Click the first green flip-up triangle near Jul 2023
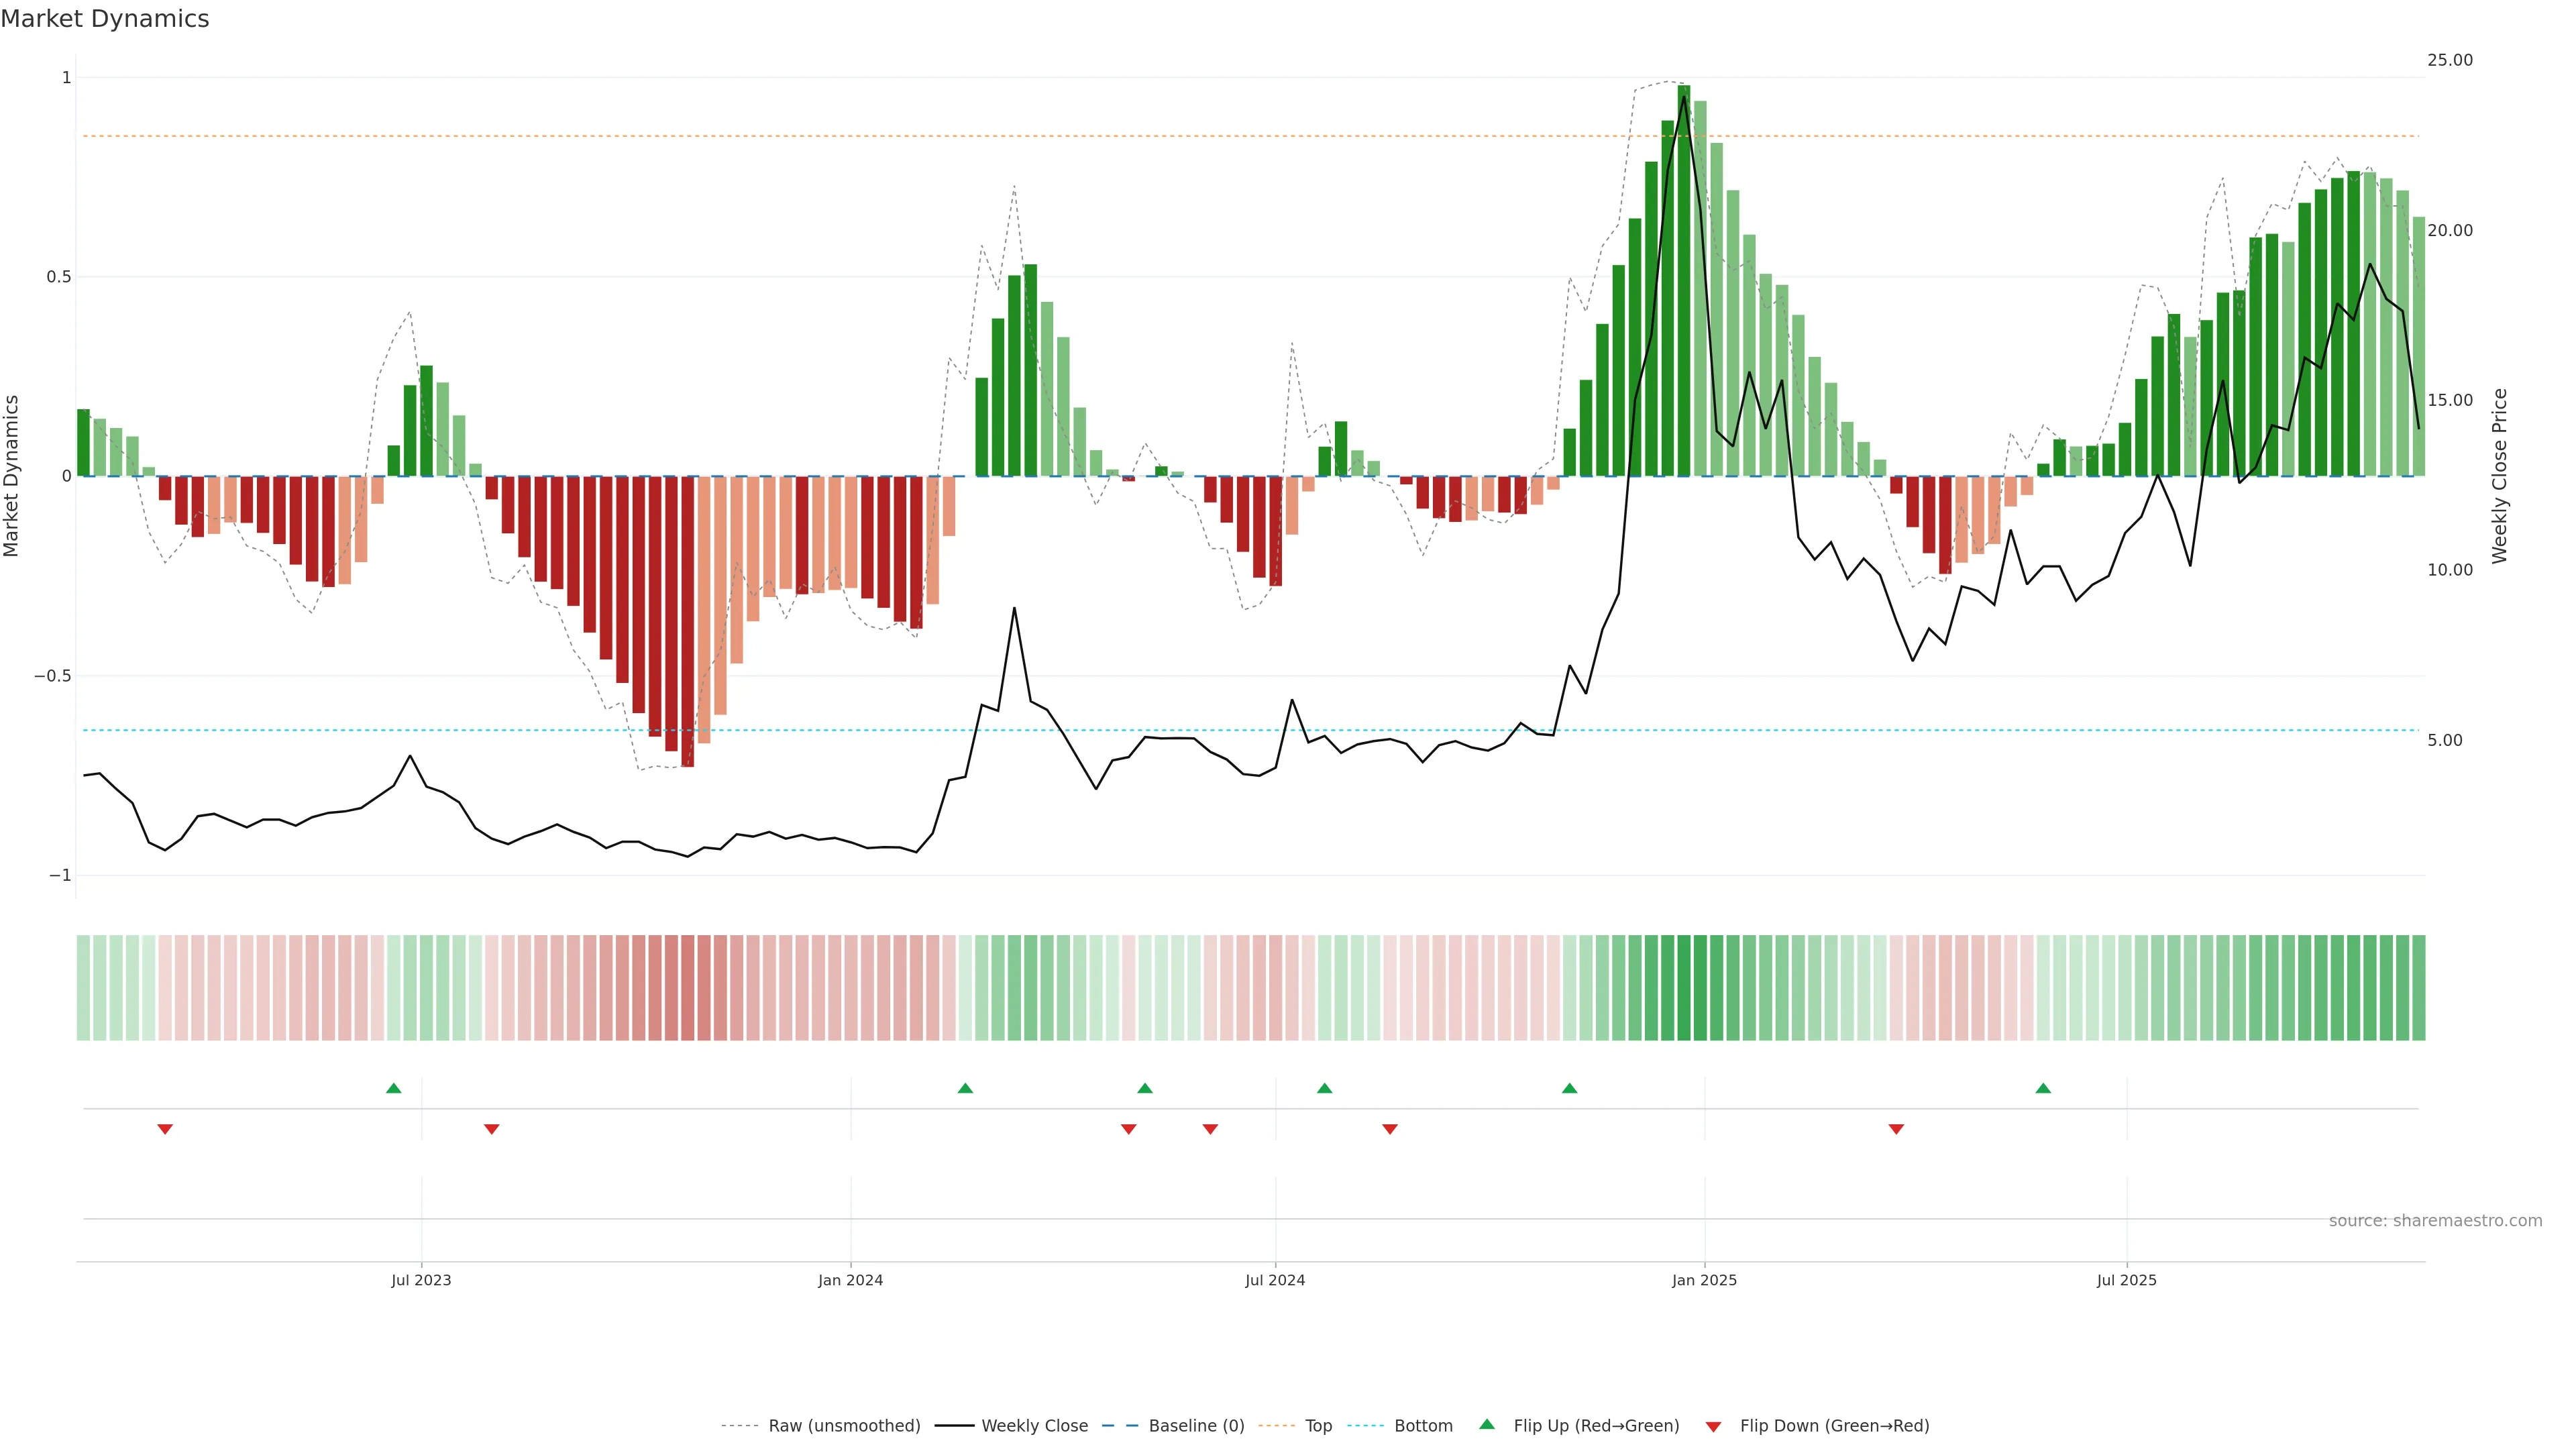2576x1449 pixels. [393, 1088]
